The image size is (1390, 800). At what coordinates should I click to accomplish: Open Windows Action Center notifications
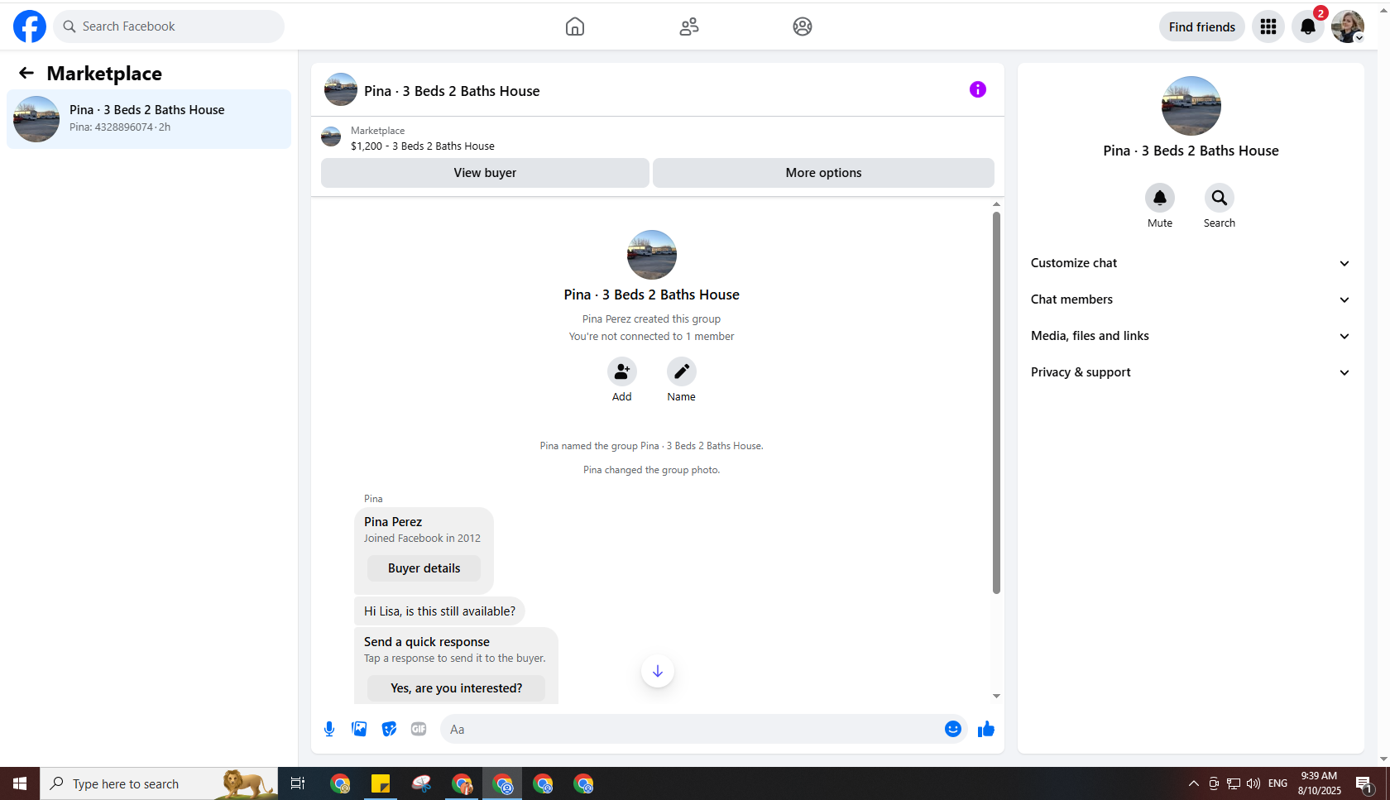coord(1364,784)
